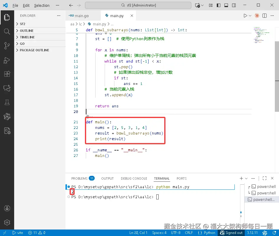
Task: Expand the OUTLINE section
Action: pos(40,31)
